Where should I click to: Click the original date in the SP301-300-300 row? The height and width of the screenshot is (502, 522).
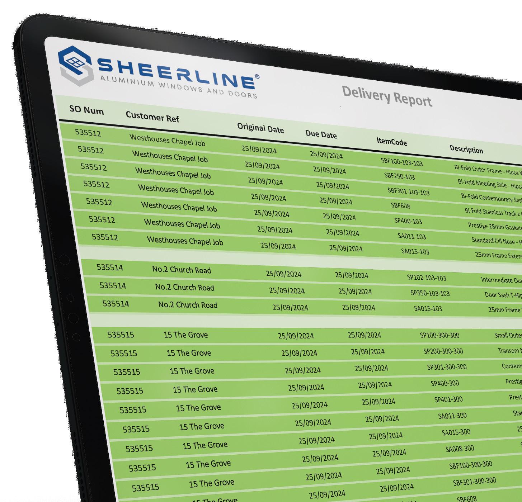[x=303, y=370]
